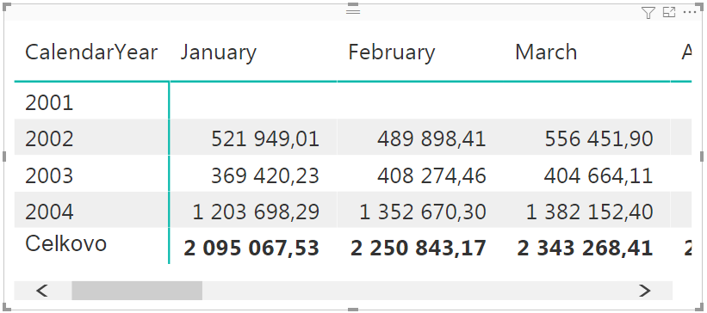
Task: Select the horizontal scrollbar thumb
Action: (137, 291)
